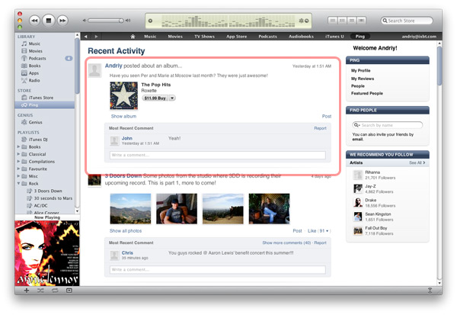Open the App Store tab
The width and height of the screenshot is (457, 315).
pyautogui.click(x=236, y=37)
